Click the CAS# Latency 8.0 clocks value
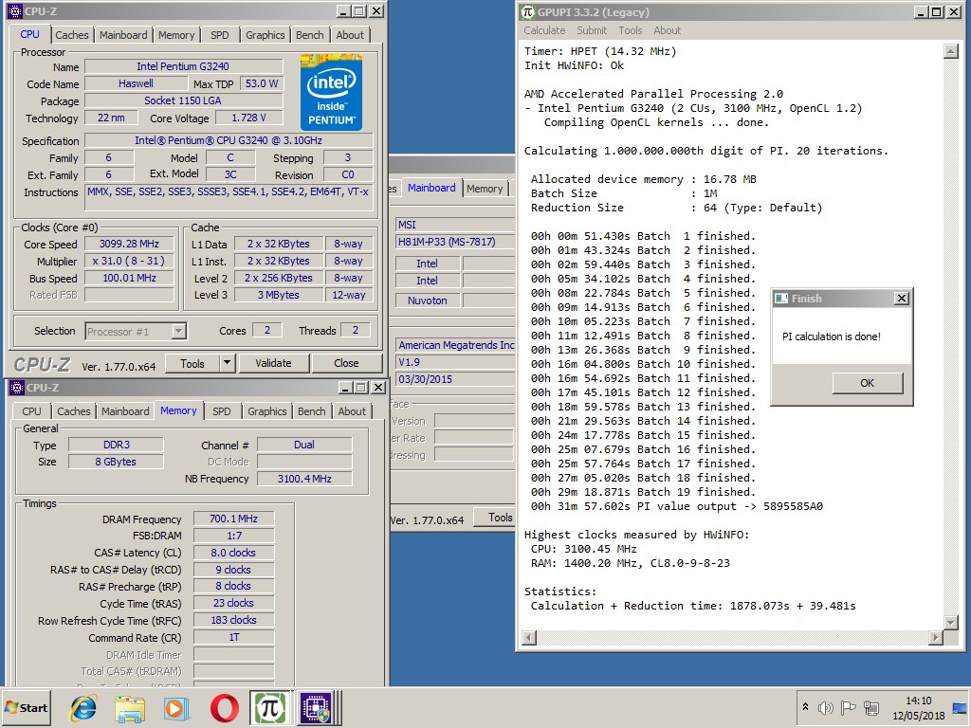Viewport: 971px width, 728px height. coord(233,553)
